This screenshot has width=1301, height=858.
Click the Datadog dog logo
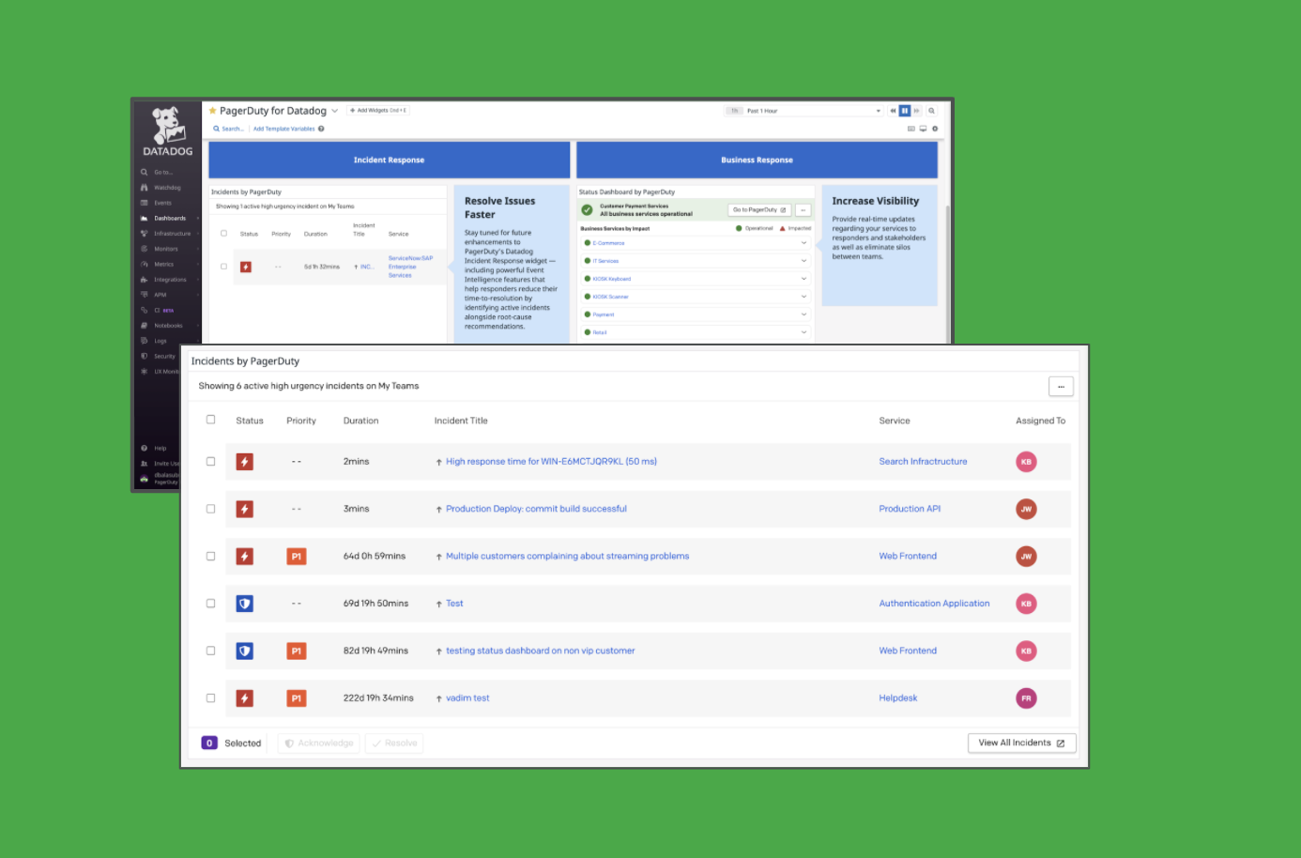tap(167, 126)
